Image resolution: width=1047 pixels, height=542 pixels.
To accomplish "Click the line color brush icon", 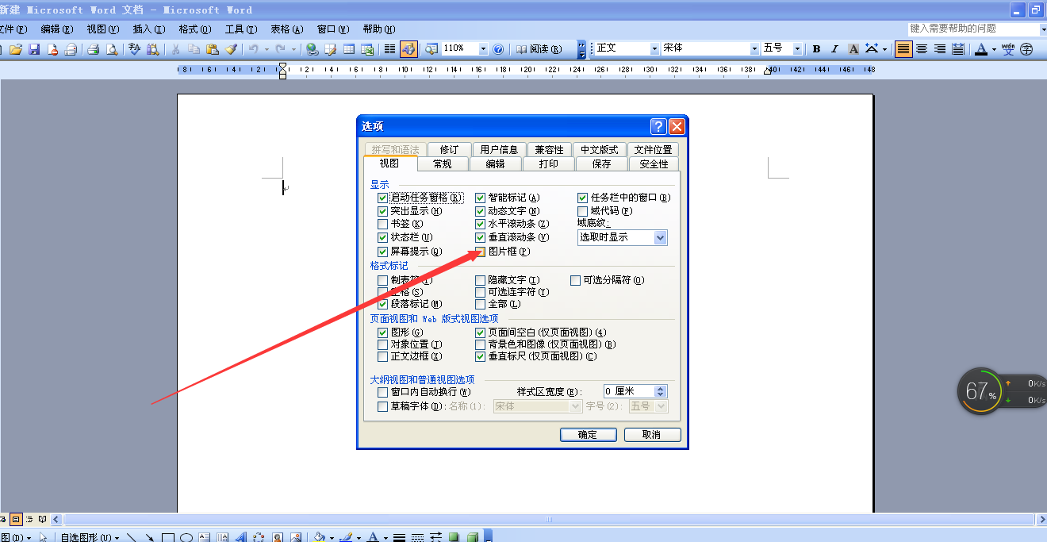I will pos(346,537).
